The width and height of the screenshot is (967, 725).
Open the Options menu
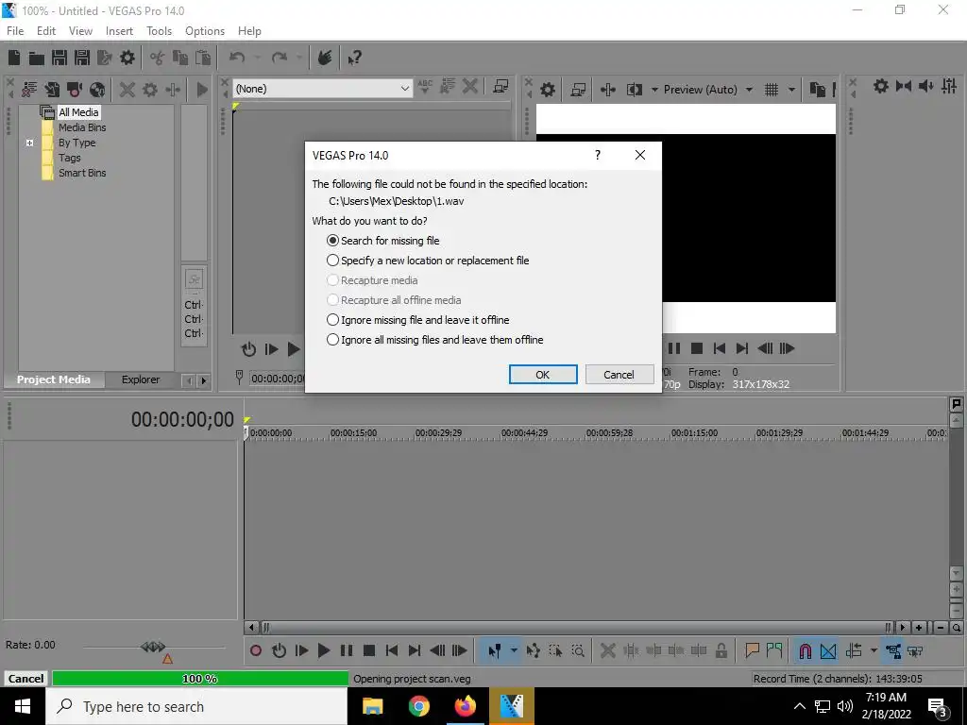pyautogui.click(x=205, y=31)
